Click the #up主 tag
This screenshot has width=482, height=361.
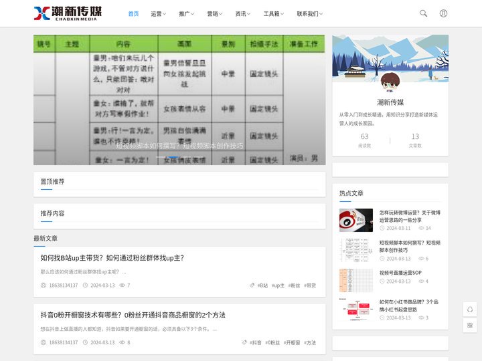(278, 285)
